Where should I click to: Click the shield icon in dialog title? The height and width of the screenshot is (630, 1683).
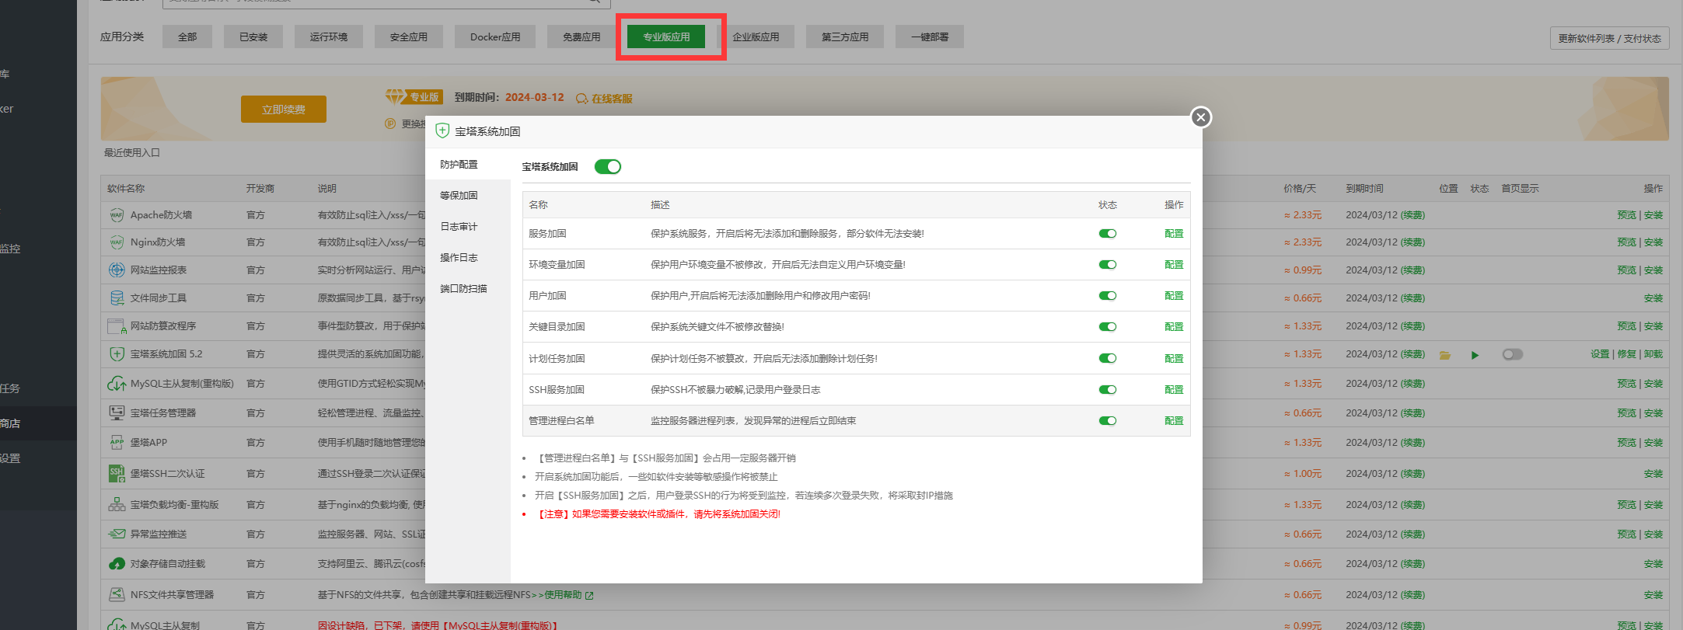(442, 131)
